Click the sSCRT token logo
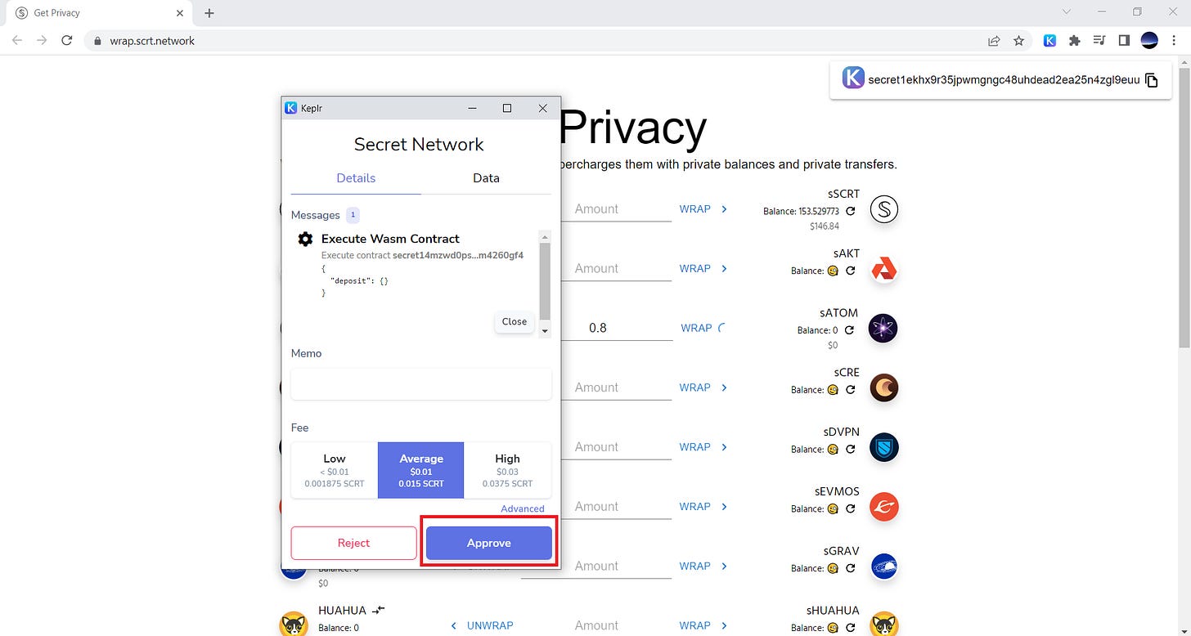 point(883,209)
